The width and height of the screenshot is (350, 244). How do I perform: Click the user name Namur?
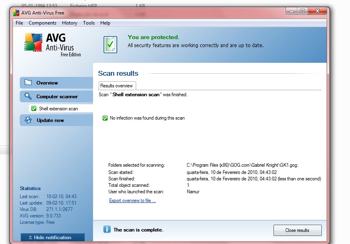click(193, 192)
